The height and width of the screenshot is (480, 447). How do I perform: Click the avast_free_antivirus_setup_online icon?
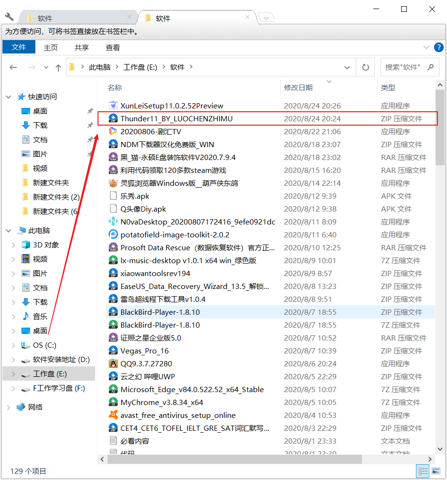(113, 415)
